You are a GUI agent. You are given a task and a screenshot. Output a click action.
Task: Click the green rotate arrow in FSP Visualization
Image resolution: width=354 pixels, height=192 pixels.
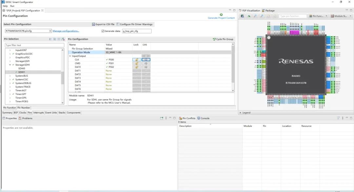point(249,16)
